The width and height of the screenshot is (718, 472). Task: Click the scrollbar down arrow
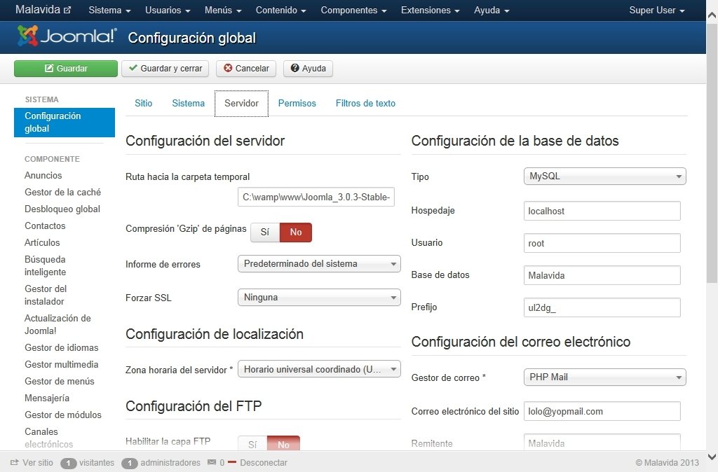point(712,457)
